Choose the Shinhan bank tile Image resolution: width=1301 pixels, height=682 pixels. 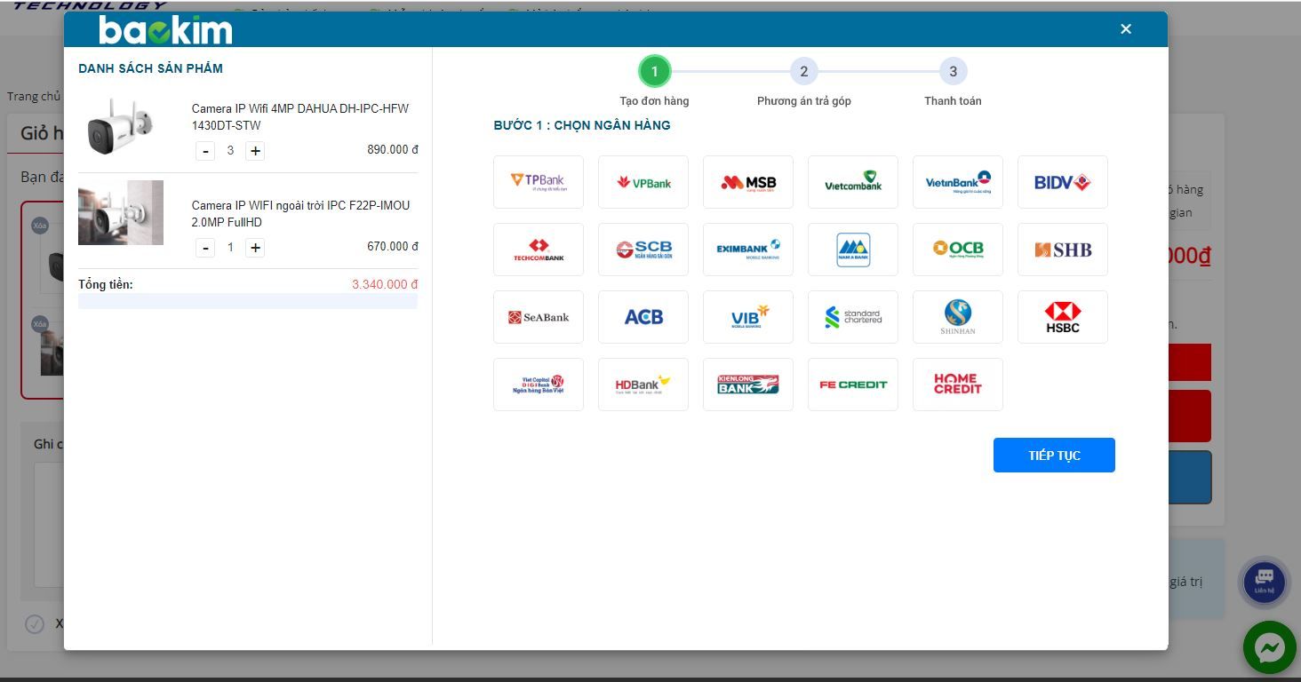pos(957,317)
